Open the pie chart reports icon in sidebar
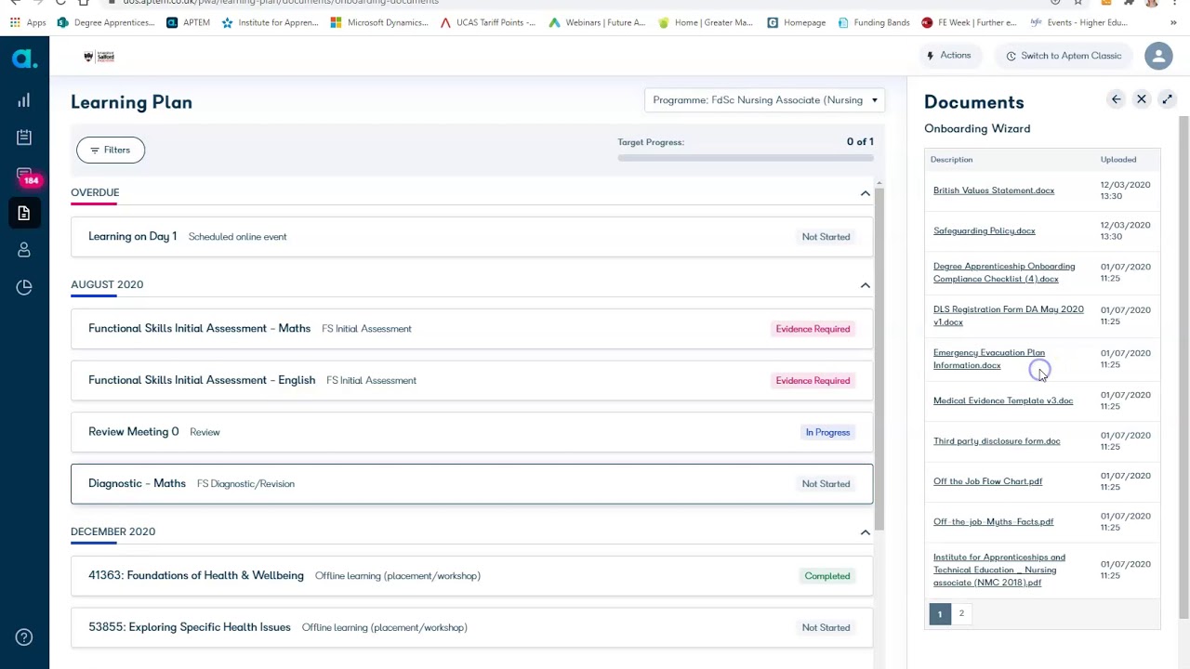 (x=24, y=287)
